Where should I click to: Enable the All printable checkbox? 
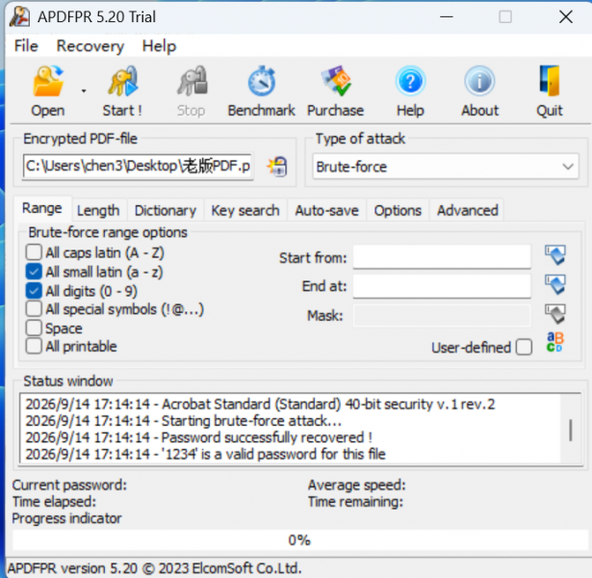(34, 346)
